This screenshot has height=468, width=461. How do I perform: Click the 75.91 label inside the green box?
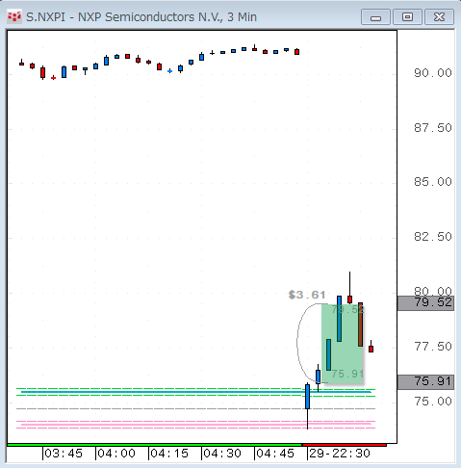coord(347,374)
